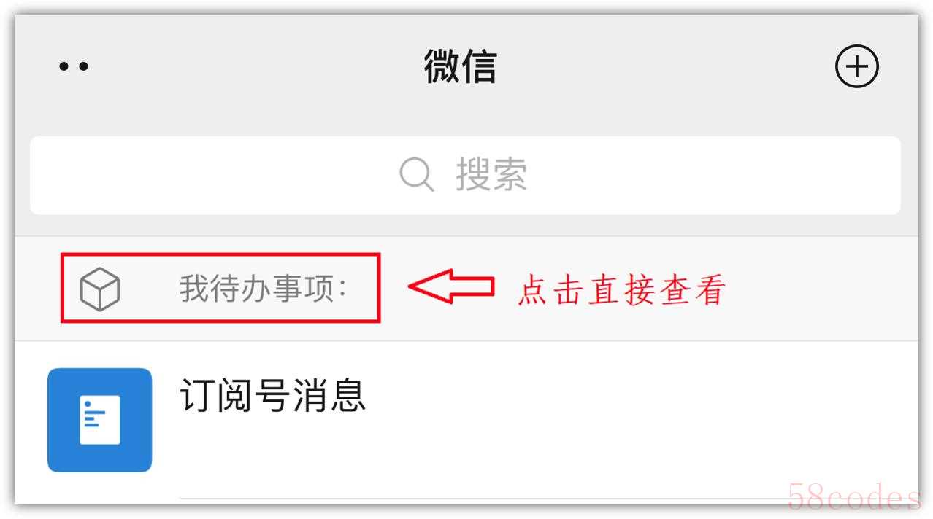This screenshot has width=933, height=519.
Task: Tap the cube icon beside 我待办事项
Action: point(99,289)
